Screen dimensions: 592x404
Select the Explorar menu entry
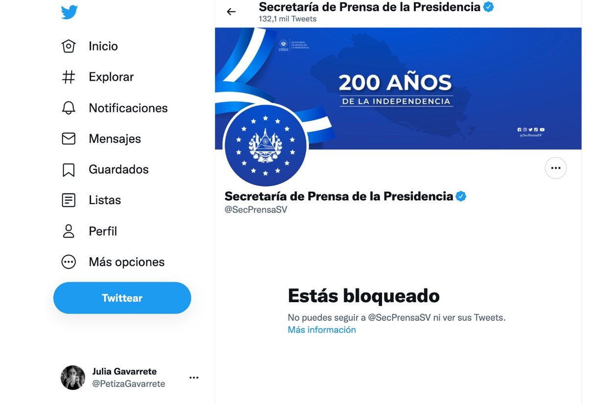coord(111,76)
